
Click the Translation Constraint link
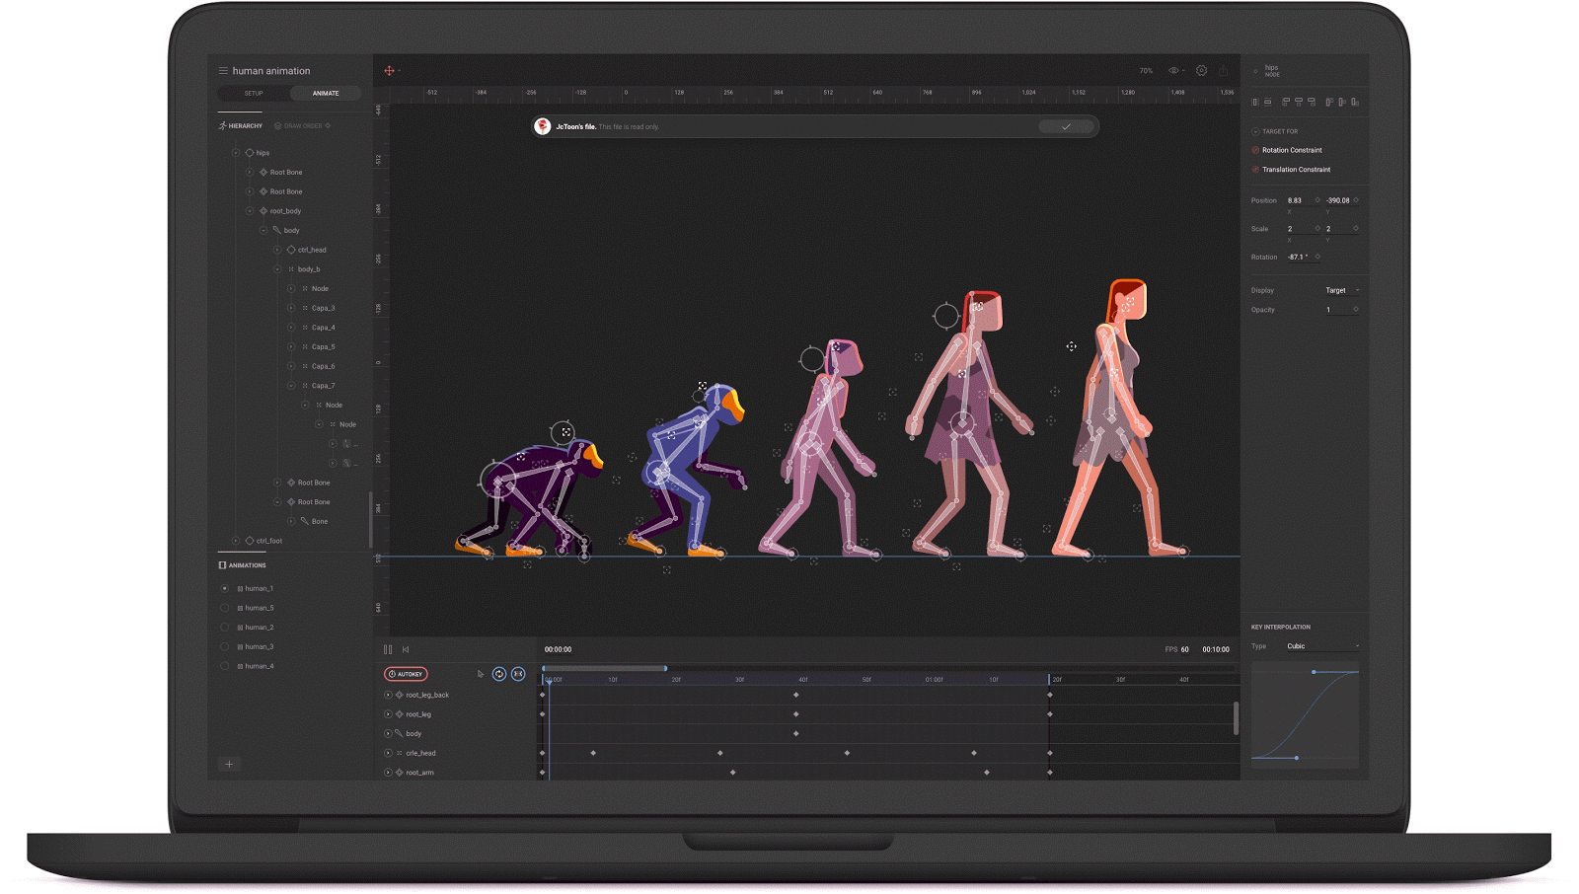1296,170
